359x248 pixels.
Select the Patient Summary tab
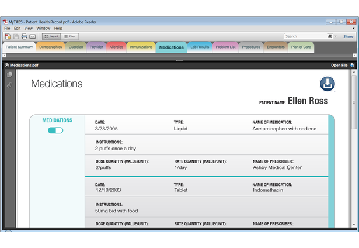pos(19,47)
